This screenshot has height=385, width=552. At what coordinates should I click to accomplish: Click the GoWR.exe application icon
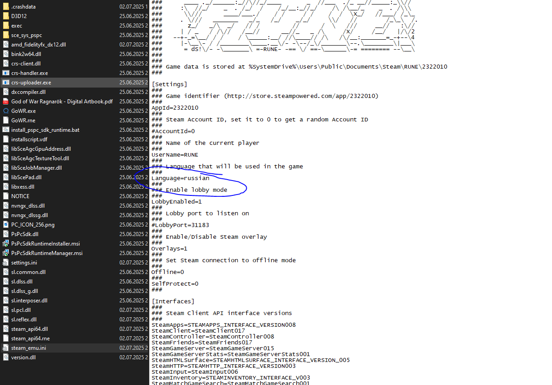coord(6,111)
